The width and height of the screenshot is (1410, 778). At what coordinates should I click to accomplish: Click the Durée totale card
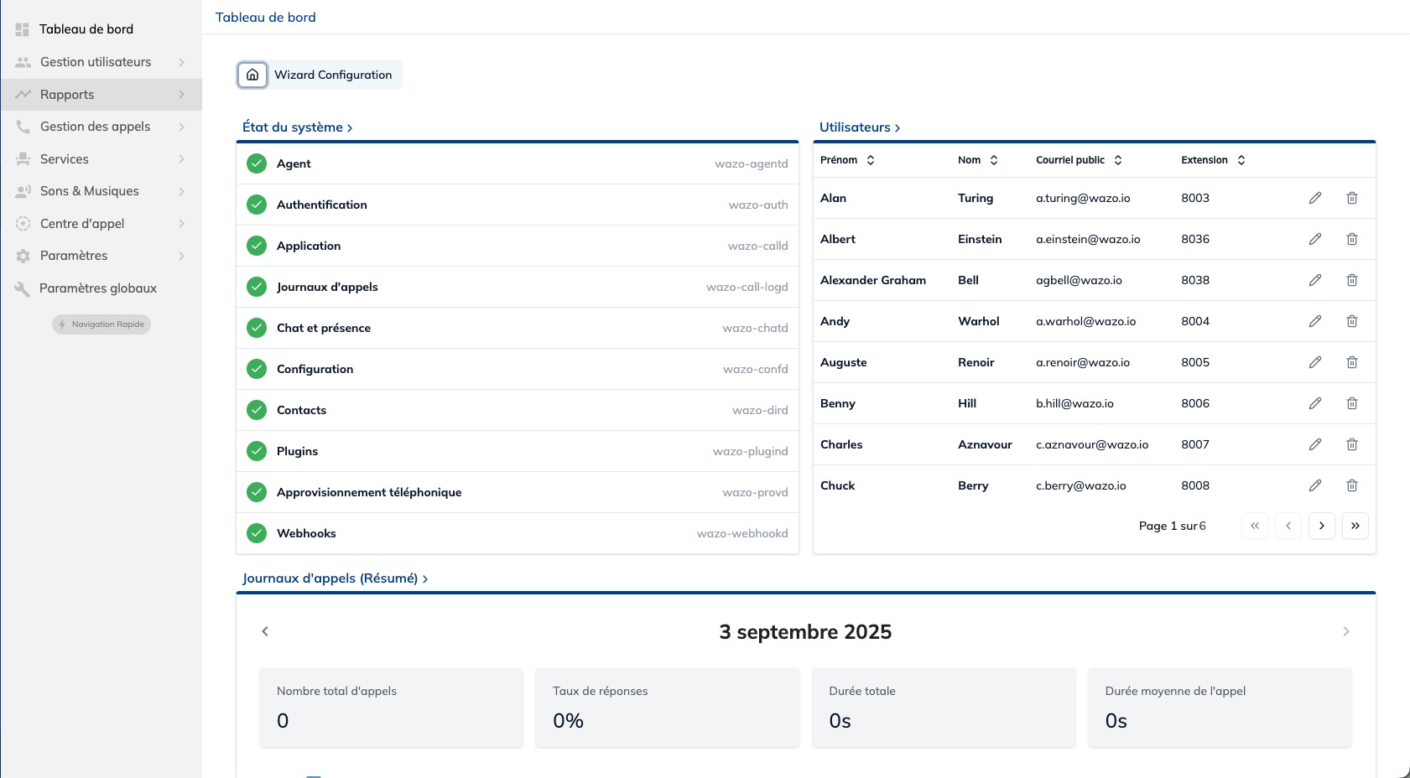pyautogui.click(x=944, y=708)
